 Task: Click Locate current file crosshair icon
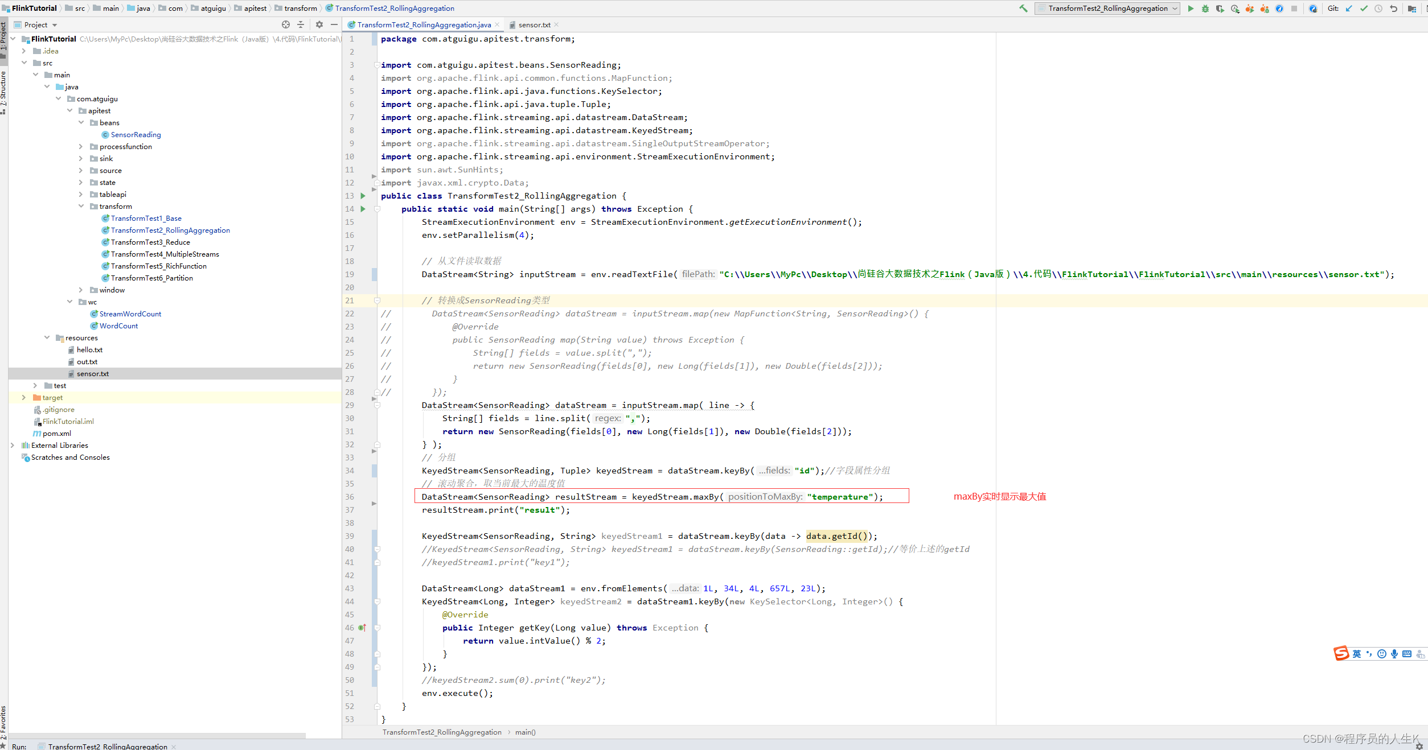click(286, 24)
